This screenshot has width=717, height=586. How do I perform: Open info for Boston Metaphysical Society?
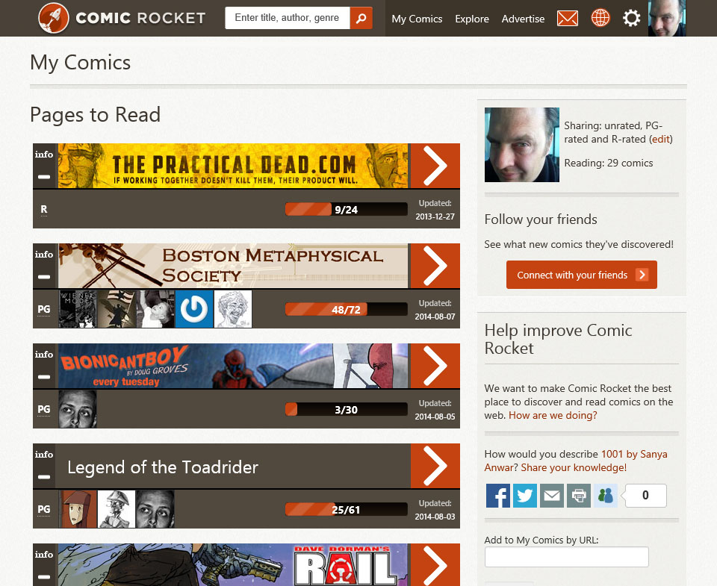(44, 255)
